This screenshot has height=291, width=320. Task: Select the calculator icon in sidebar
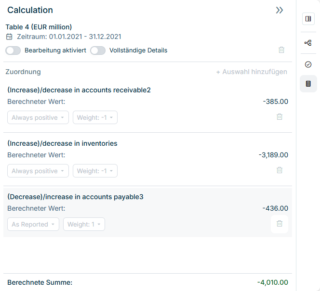(x=308, y=84)
